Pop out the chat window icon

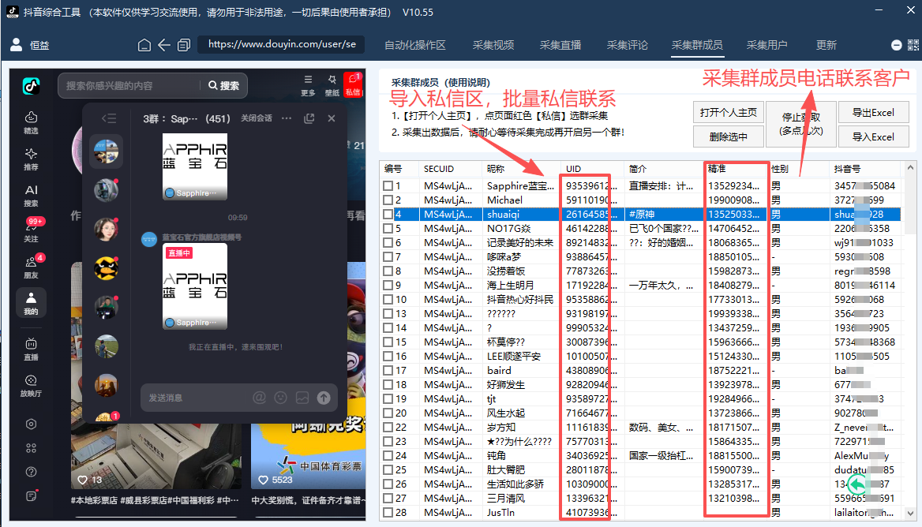click(309, 118)
